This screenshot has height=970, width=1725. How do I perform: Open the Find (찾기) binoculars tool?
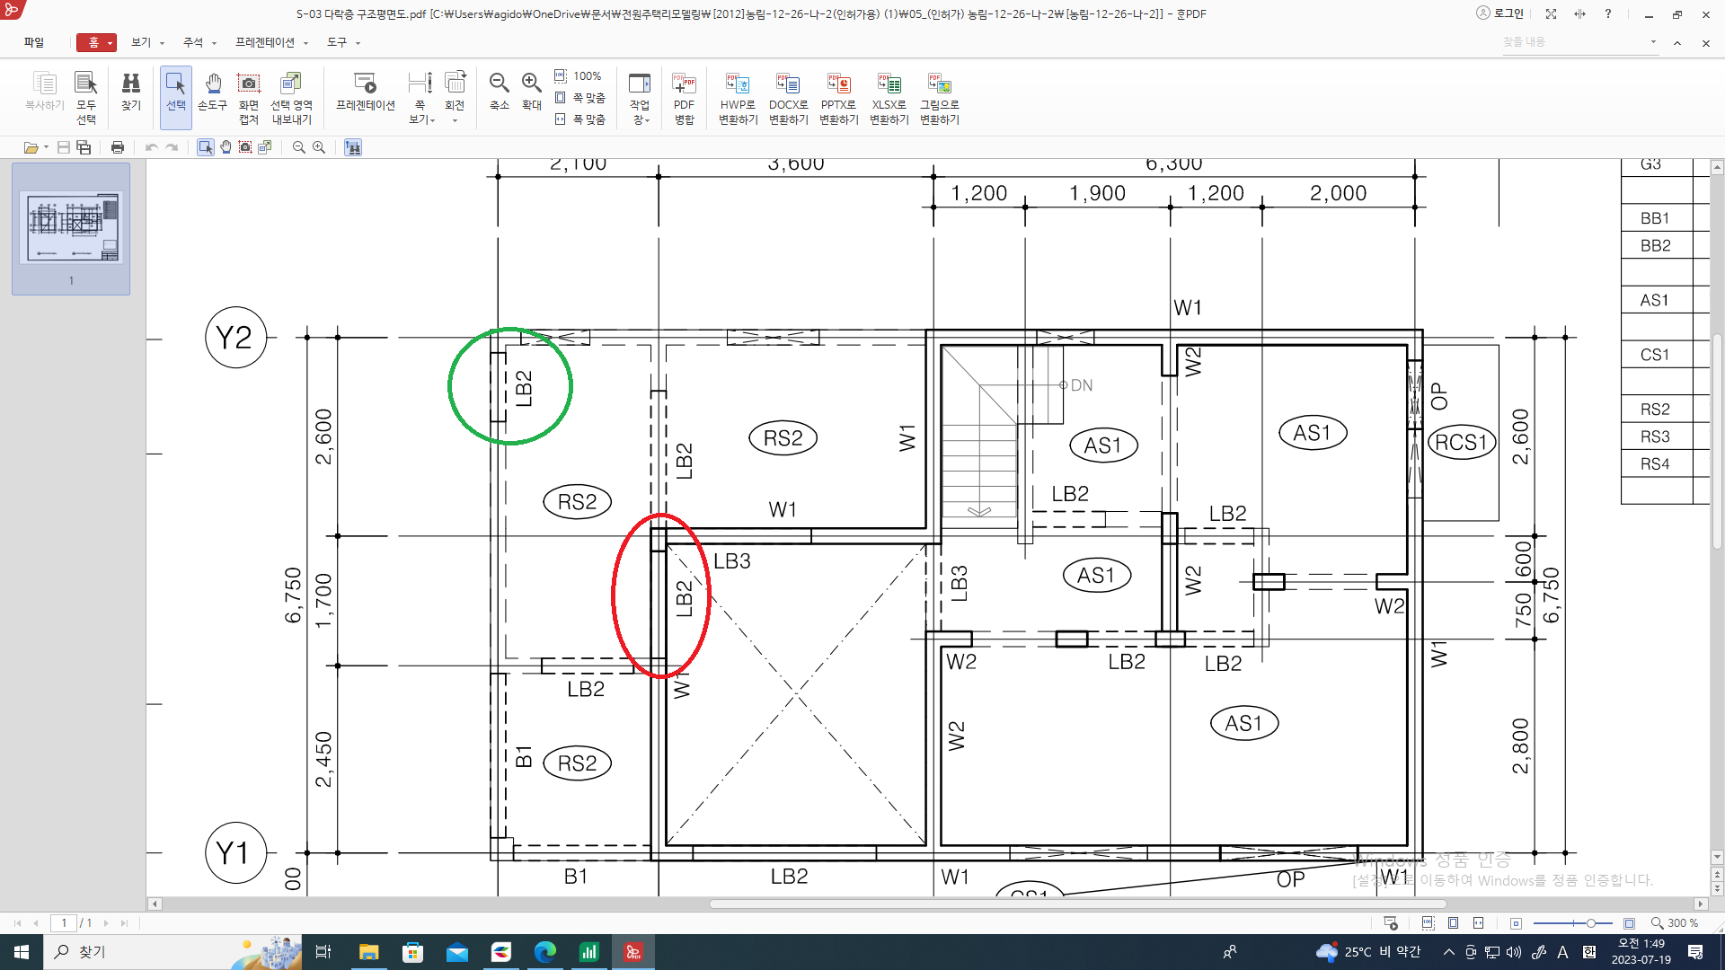pos(131,93)
